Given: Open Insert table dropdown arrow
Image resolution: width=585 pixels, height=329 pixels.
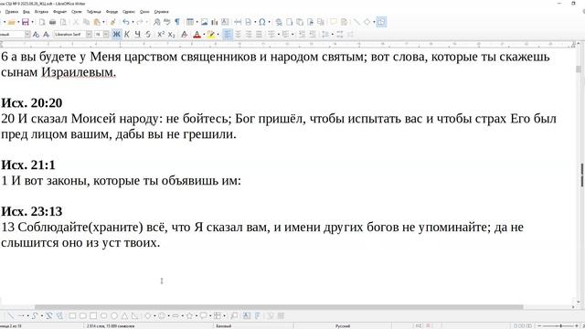Looking at the screenshot, I should [x=197, y=22].
